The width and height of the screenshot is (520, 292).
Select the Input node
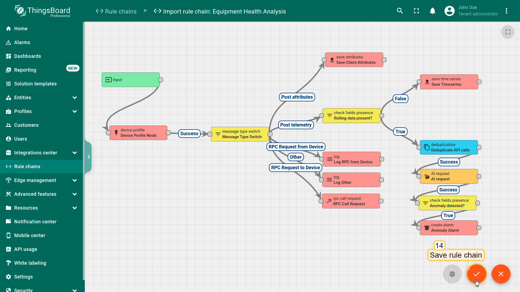131,80
